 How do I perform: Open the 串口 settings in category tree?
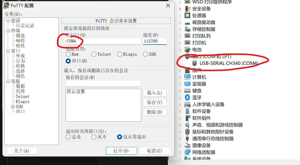[20, 112]
